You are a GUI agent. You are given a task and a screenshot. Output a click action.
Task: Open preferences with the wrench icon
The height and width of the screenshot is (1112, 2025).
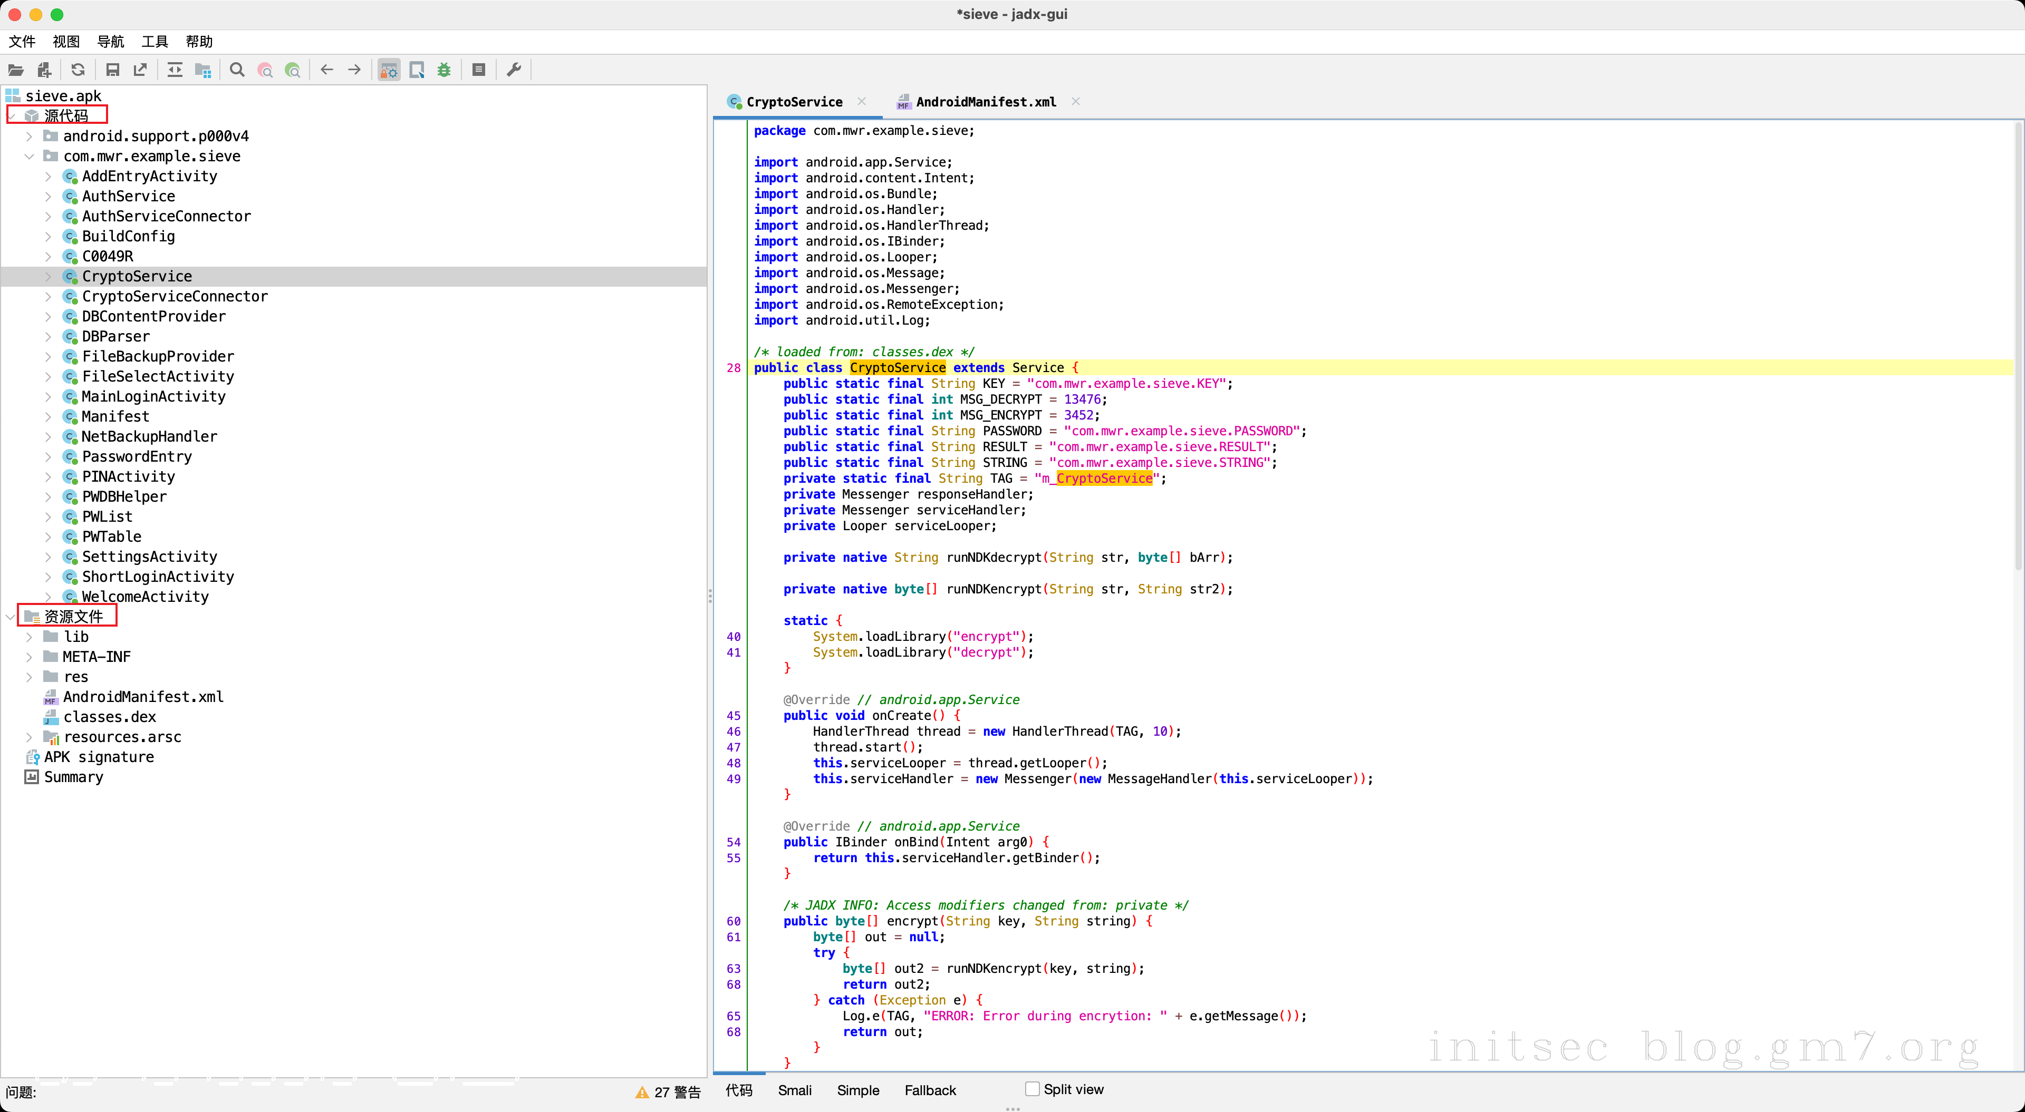pos(514,70)
